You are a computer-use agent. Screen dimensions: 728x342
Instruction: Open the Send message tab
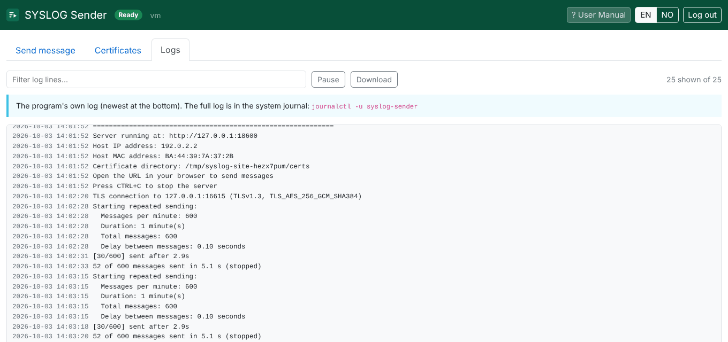pyautogui.click(x=45, y=50)
